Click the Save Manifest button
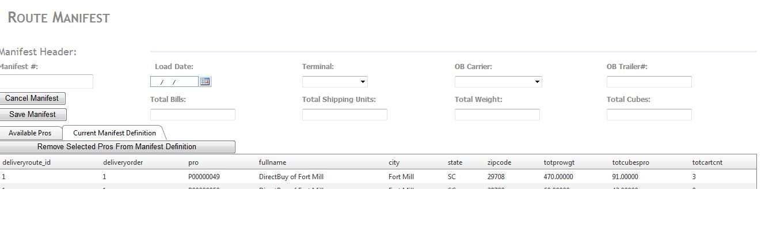Image resolution: width=761 pixels, height=250 pixels. (32, 115)
